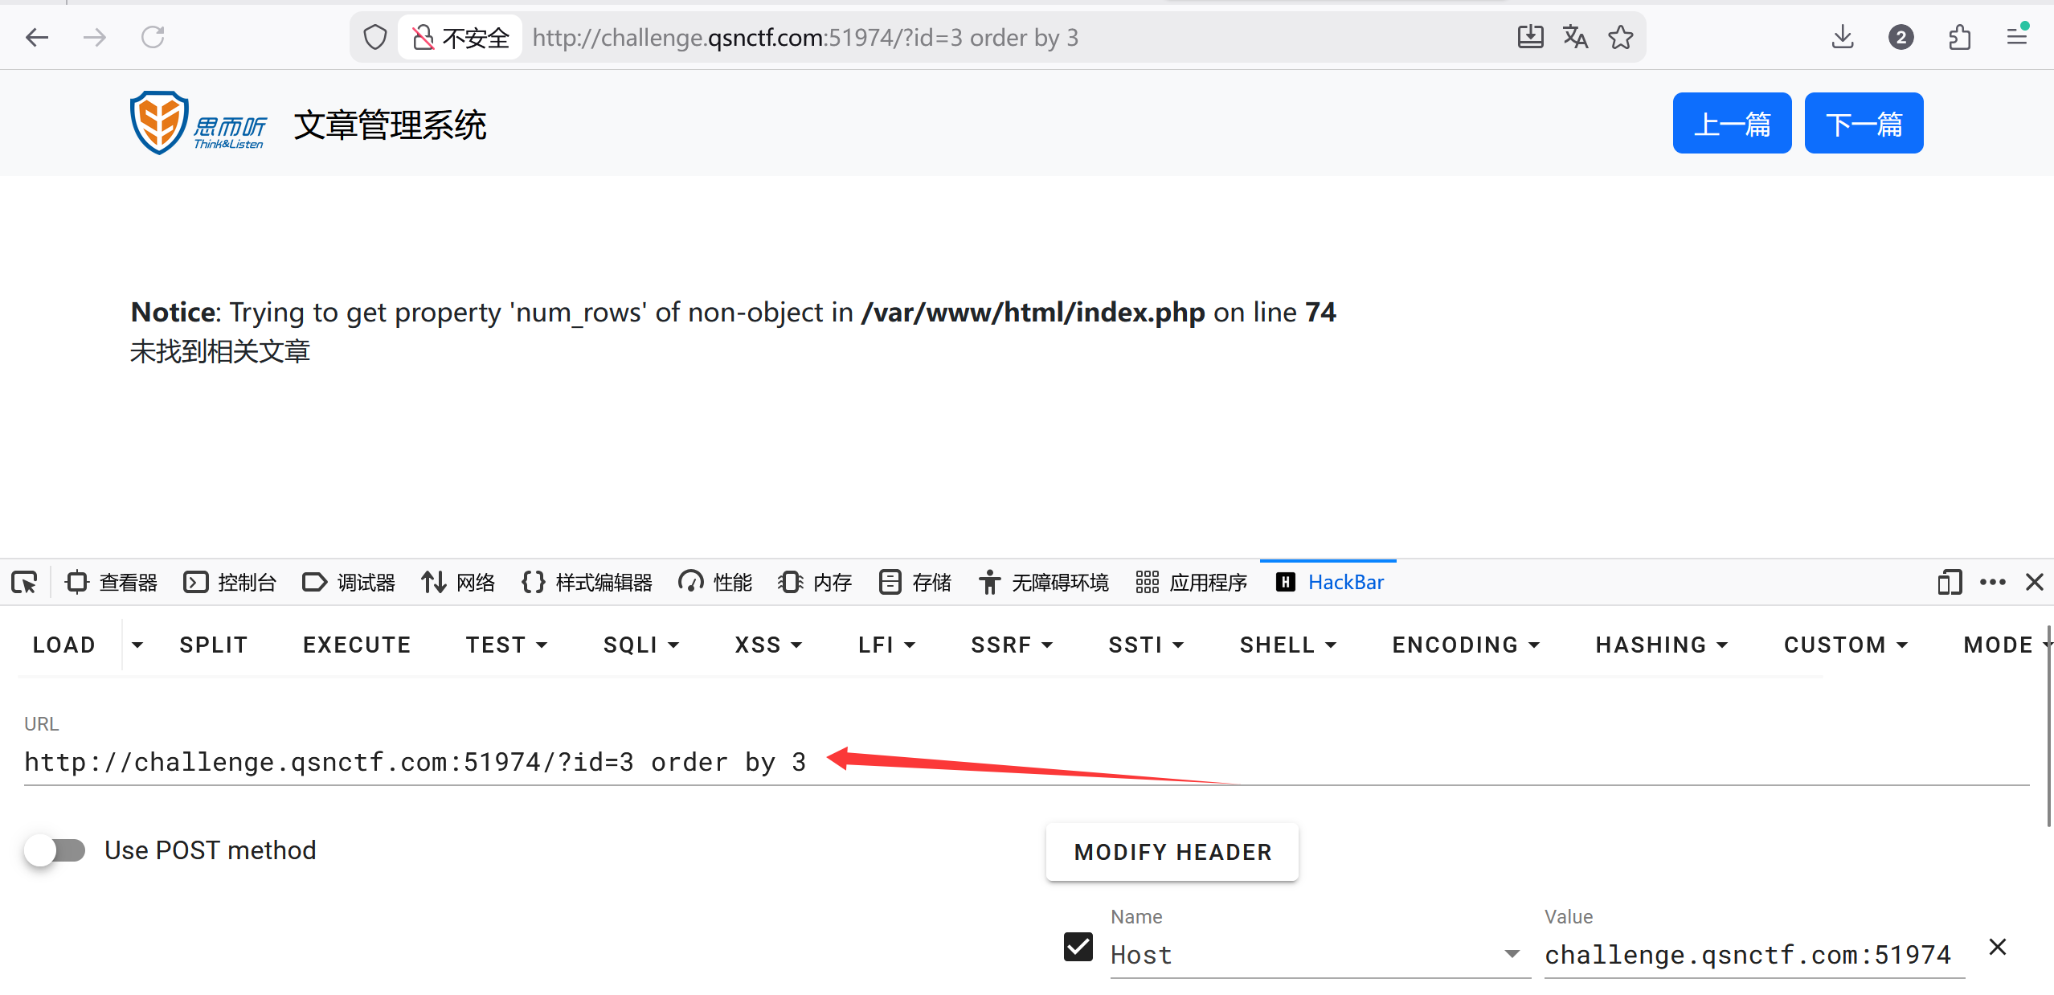This screenshot has width=2054, height=995.
Task: Toggle responsive design mode icon
Action: pos(1949,582)
